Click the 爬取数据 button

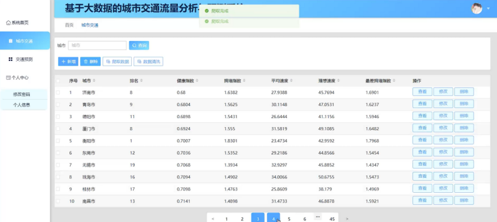coord(117,61)
